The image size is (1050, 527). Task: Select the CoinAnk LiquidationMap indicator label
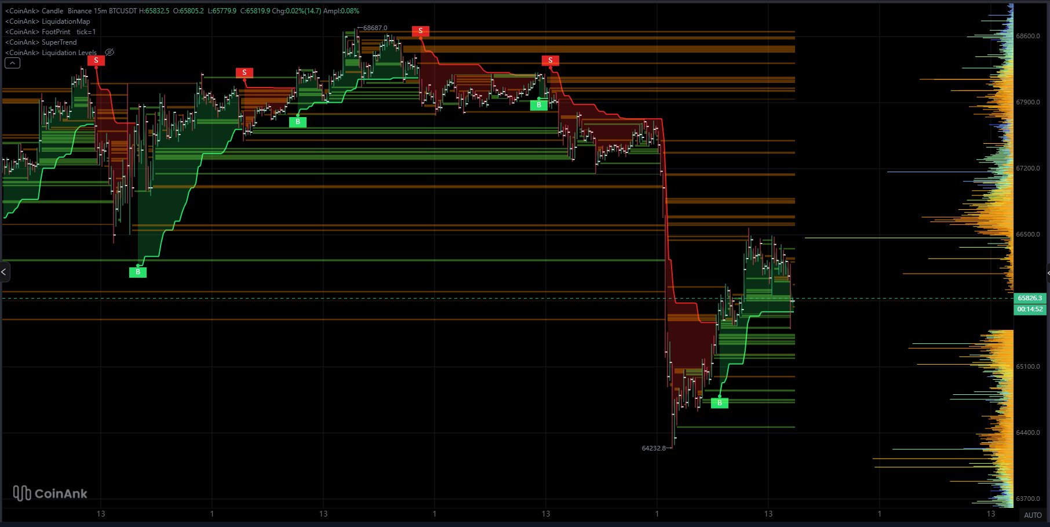48,21
